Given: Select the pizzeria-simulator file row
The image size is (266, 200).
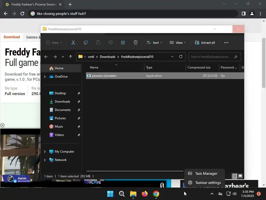Looking at the screenshot, I should pyautogui.click(x=165, y=76).
